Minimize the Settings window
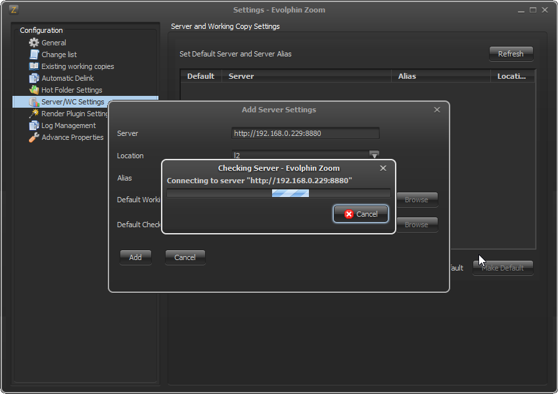 tap(521, 10)
